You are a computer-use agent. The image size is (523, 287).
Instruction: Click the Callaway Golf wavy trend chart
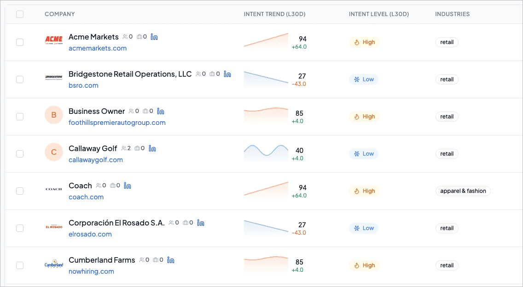coord(266,153)
